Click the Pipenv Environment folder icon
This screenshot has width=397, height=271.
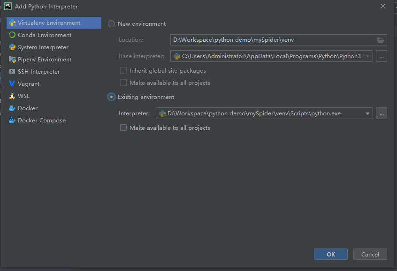(12, 60)
